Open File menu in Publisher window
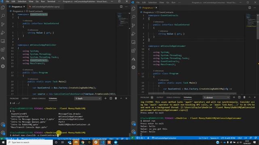This screenshot has height=145, width=259. pos(7,2)
